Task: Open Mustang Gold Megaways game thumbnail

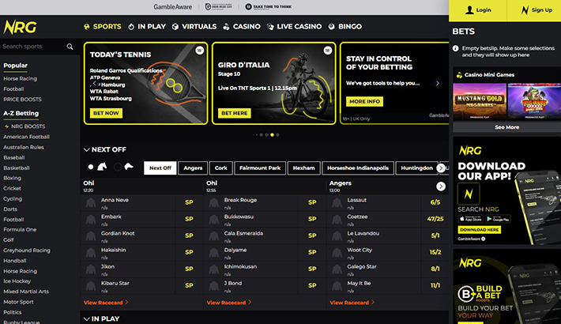Action: pos(480,101)
